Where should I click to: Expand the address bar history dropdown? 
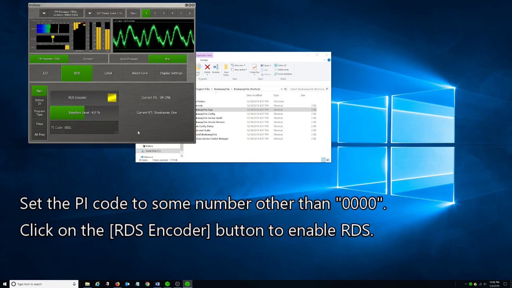point(281,89)
